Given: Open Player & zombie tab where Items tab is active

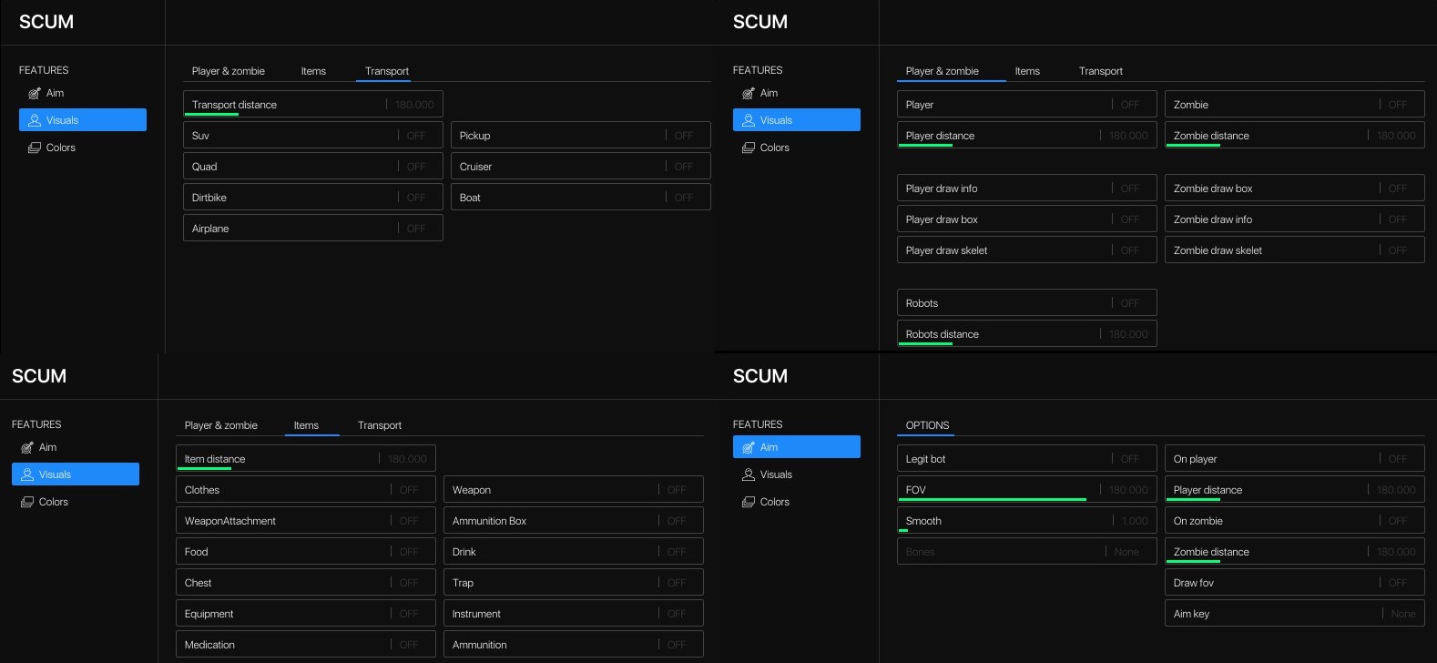Looking at the screenshot, I should (x=221, y=425).
